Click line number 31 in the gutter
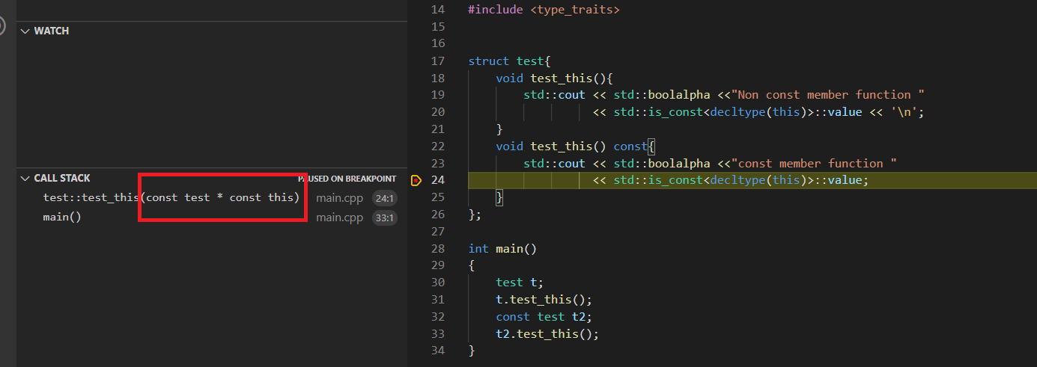Image resolution: width=1037 pixels, height=367 pixels. 438,300
